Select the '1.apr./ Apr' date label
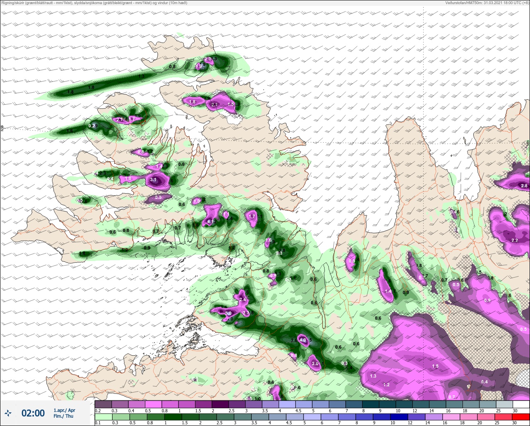The image size is (530, 426). 64,410
